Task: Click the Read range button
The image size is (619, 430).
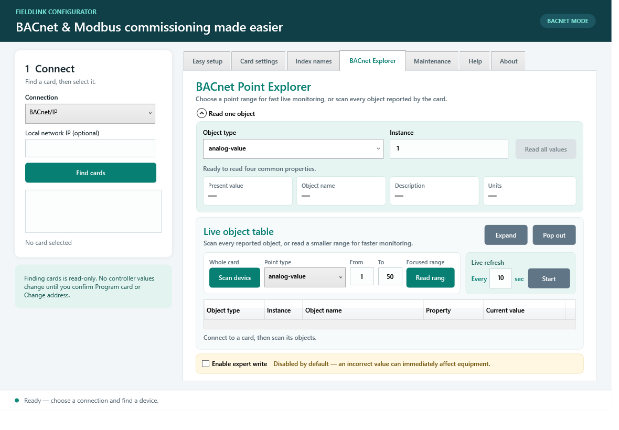Action: [x=430, y=278]
